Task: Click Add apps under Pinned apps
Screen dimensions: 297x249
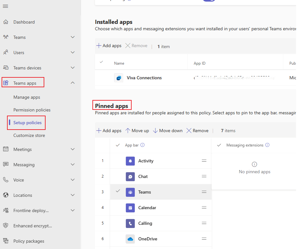Action: pos(108,130)
